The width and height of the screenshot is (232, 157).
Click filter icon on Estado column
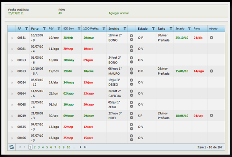tap(153, 29)
